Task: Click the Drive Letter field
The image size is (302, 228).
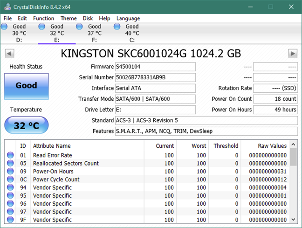Action: pos(156,110)
